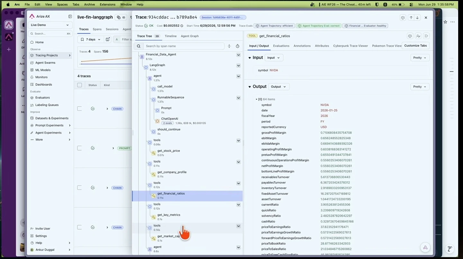The width and height of the screenshot is (463, 259).
Task: Open Agent Swarms page
Action: coord(45,63)
